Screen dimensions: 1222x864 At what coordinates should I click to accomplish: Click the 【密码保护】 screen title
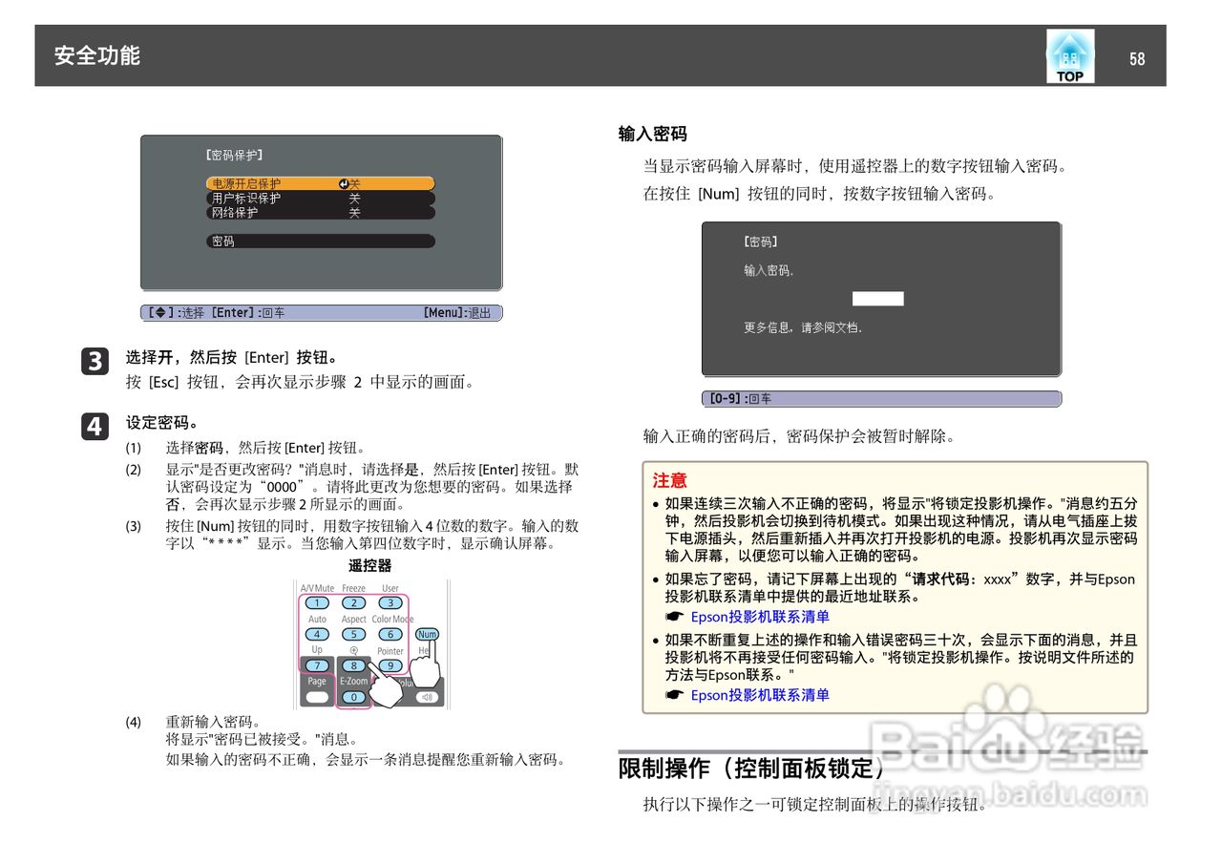(x=234, y=155)
